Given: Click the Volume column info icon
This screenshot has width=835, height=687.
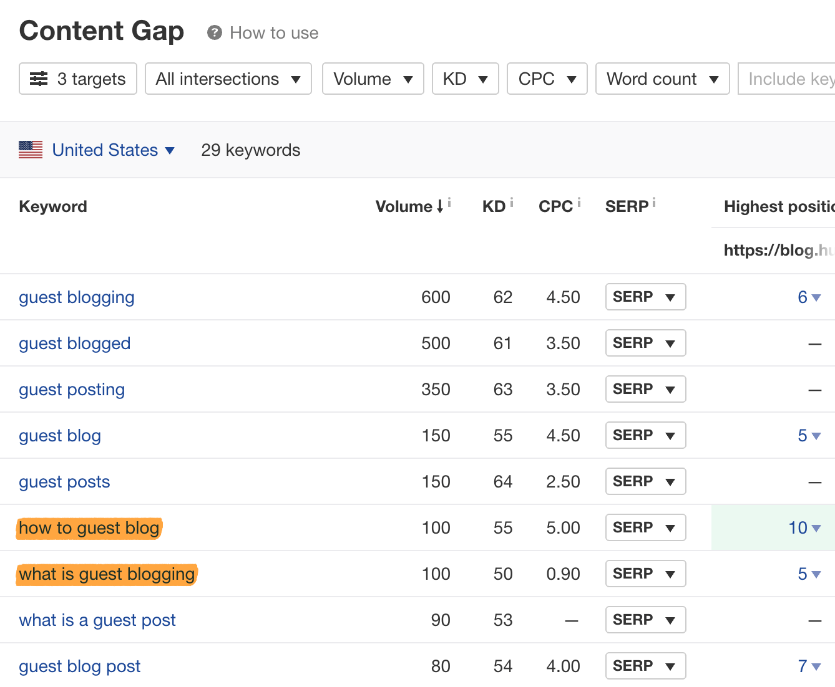Looking at the screenshot, I should pyautogui.click(x=449, y=203).
